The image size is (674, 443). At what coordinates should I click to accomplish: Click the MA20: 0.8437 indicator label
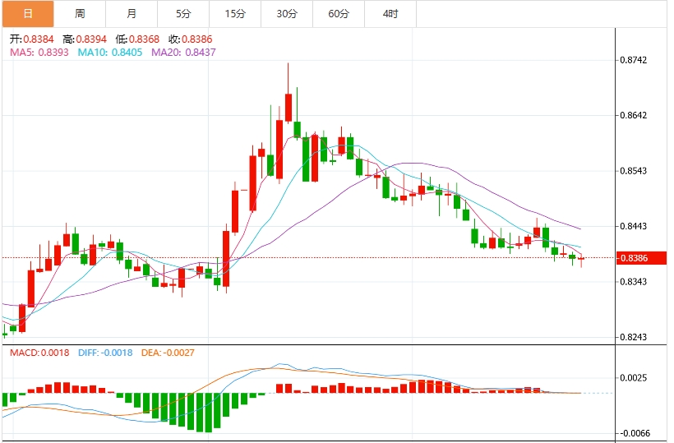(183, 53)
